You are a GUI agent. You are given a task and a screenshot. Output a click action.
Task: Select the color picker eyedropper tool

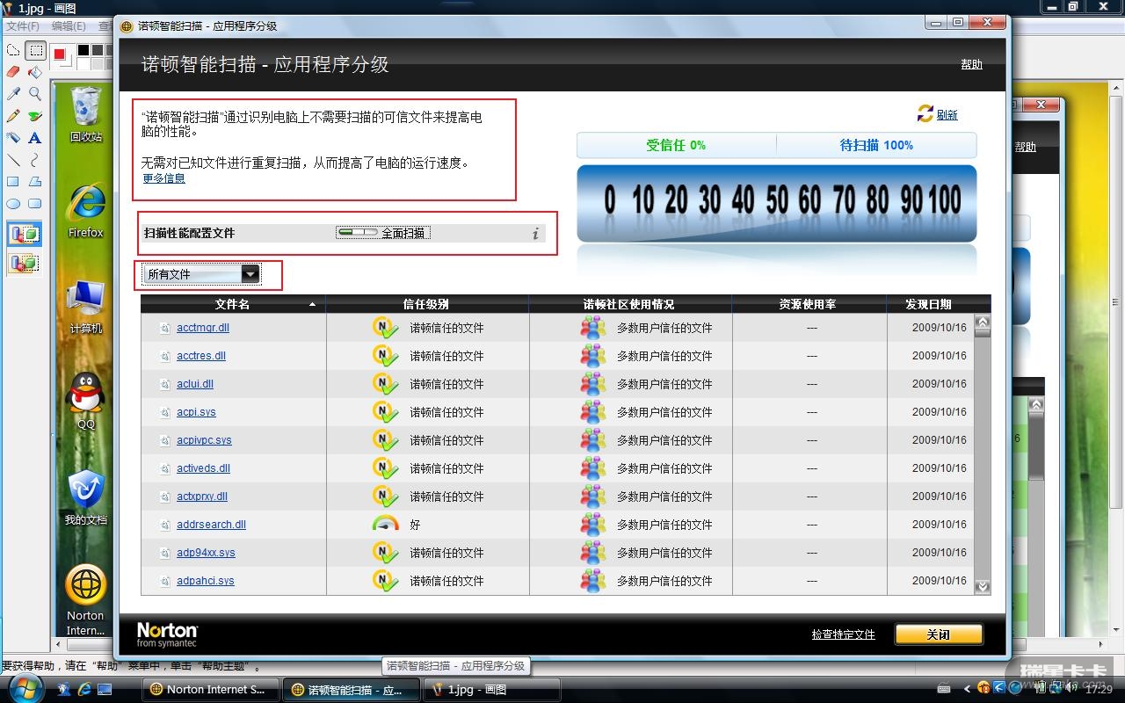[x=14, y=93]
